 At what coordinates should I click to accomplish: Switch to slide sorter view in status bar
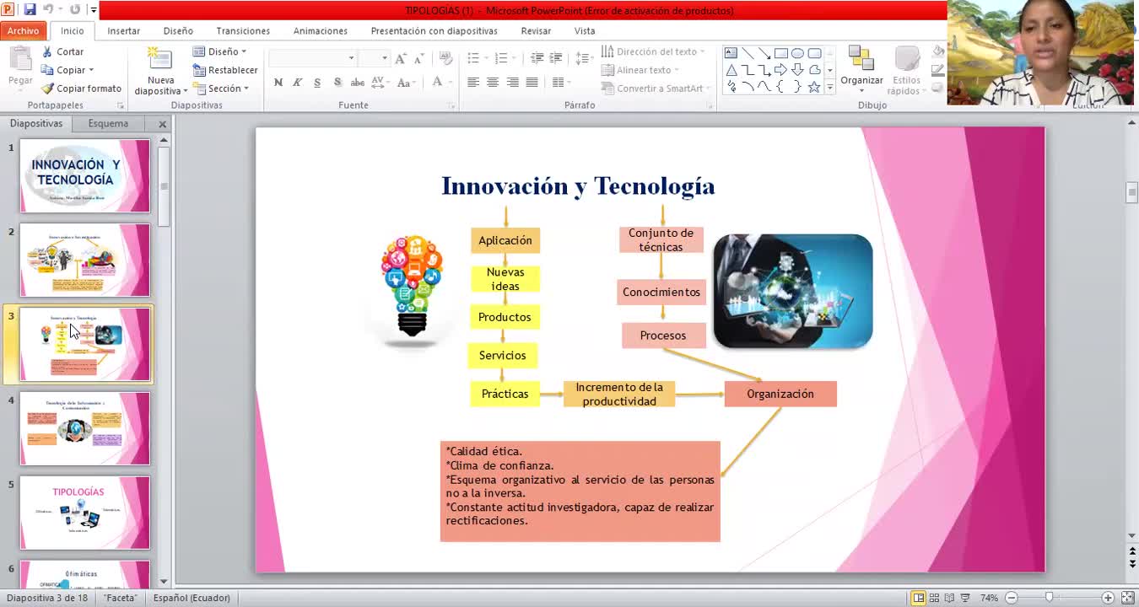934,598
